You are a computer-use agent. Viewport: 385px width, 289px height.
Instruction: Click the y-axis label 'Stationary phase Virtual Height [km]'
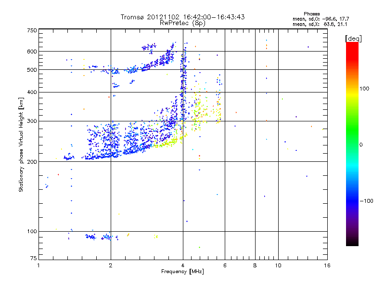[x=21, y=145]
